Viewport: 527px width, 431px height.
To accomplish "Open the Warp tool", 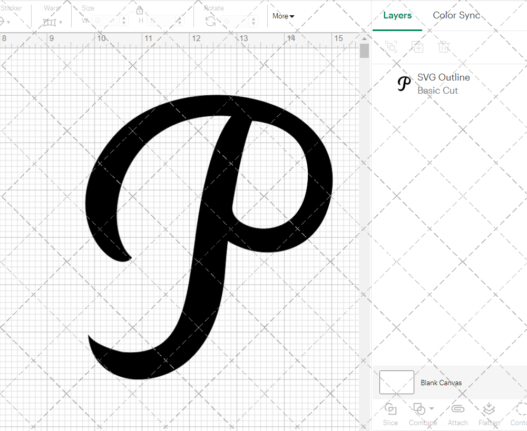I will pos(50,23).
